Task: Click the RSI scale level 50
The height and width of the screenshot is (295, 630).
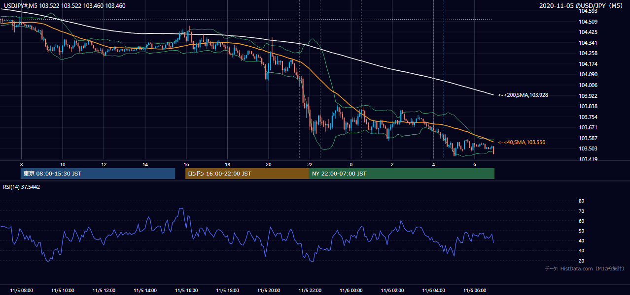Action: [x=581, y=231]
